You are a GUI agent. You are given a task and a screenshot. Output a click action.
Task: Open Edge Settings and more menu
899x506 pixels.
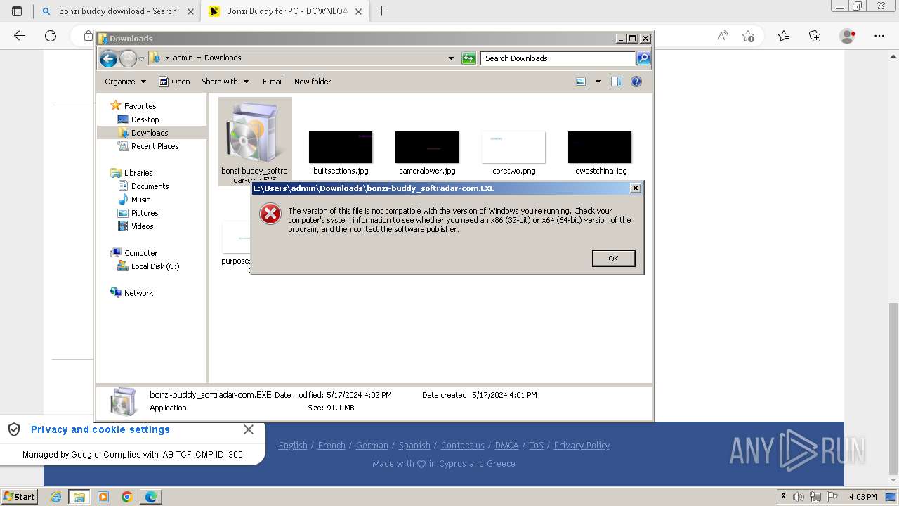[x=879, y=36]
